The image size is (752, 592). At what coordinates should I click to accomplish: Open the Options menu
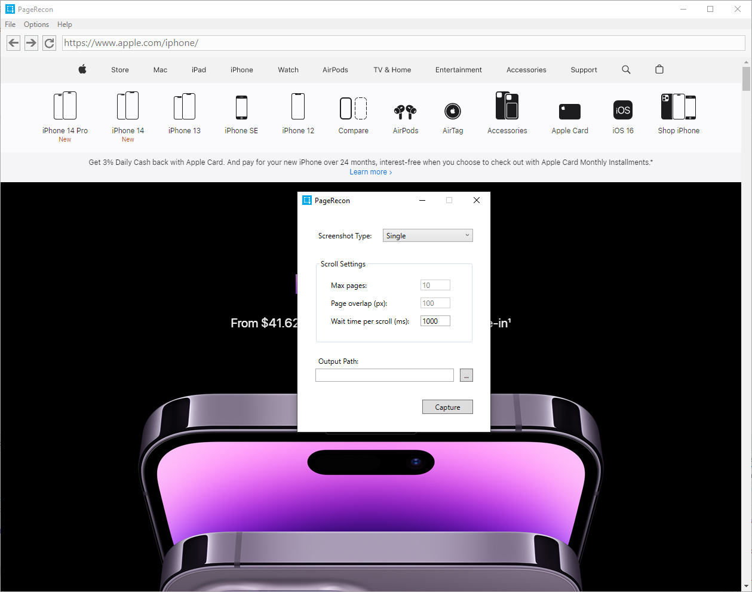(x=36, y=24)
